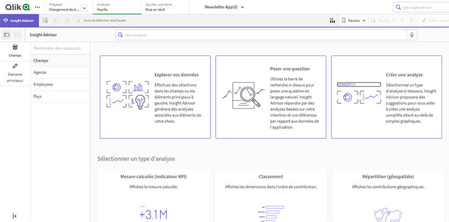Collapse the sidebar with bottom-left arrow icon
This screenshot has height=222, width=449.
tap(15, 216)
